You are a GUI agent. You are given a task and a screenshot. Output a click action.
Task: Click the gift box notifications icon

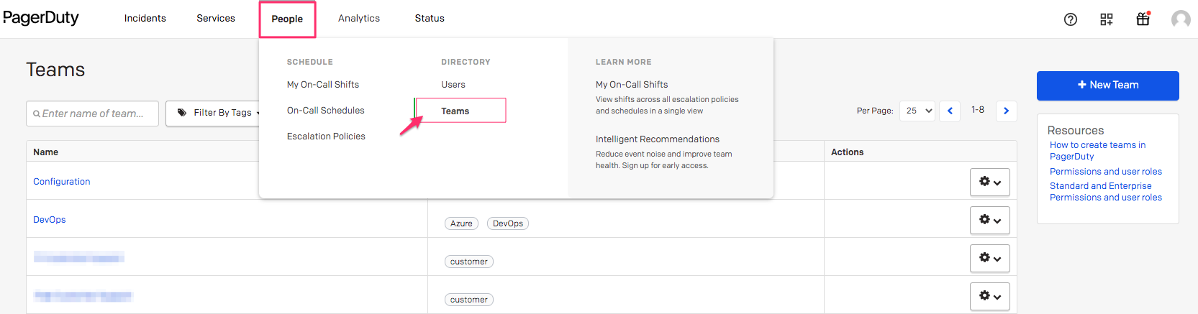click(x=1143, y=19)
